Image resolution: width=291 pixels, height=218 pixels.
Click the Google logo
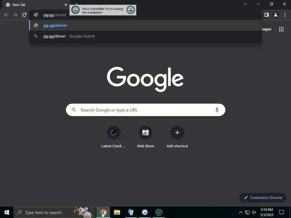click(x=145, y=79)
